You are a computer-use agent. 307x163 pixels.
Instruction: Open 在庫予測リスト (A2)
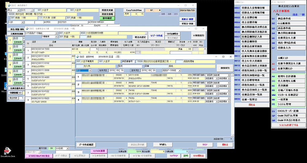click(291, 69)
